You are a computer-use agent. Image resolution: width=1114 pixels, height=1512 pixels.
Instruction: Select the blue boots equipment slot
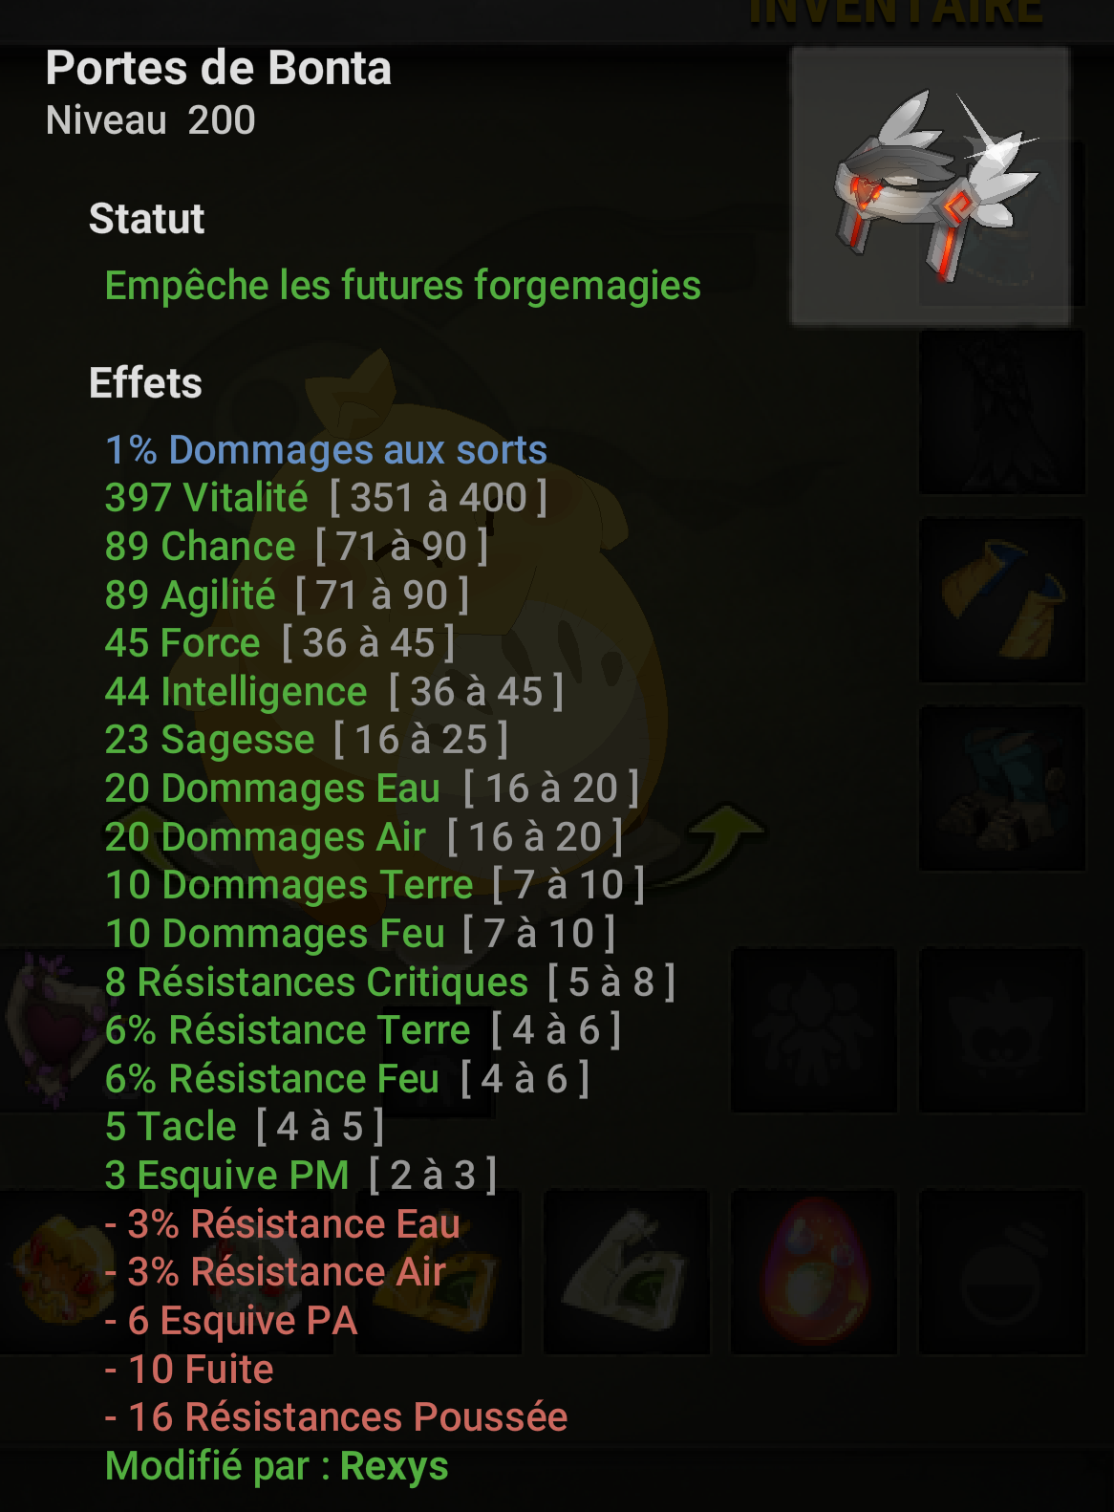point(1001,788)
